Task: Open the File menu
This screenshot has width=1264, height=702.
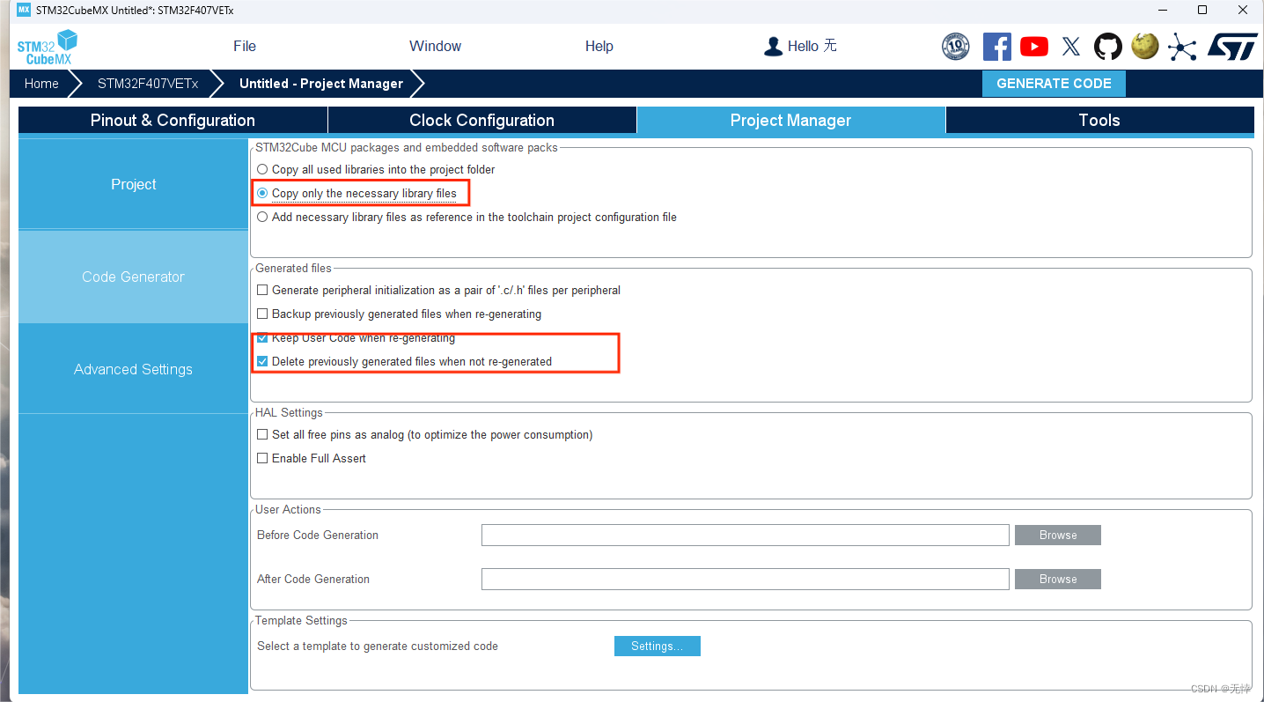Action: (245, 46)
